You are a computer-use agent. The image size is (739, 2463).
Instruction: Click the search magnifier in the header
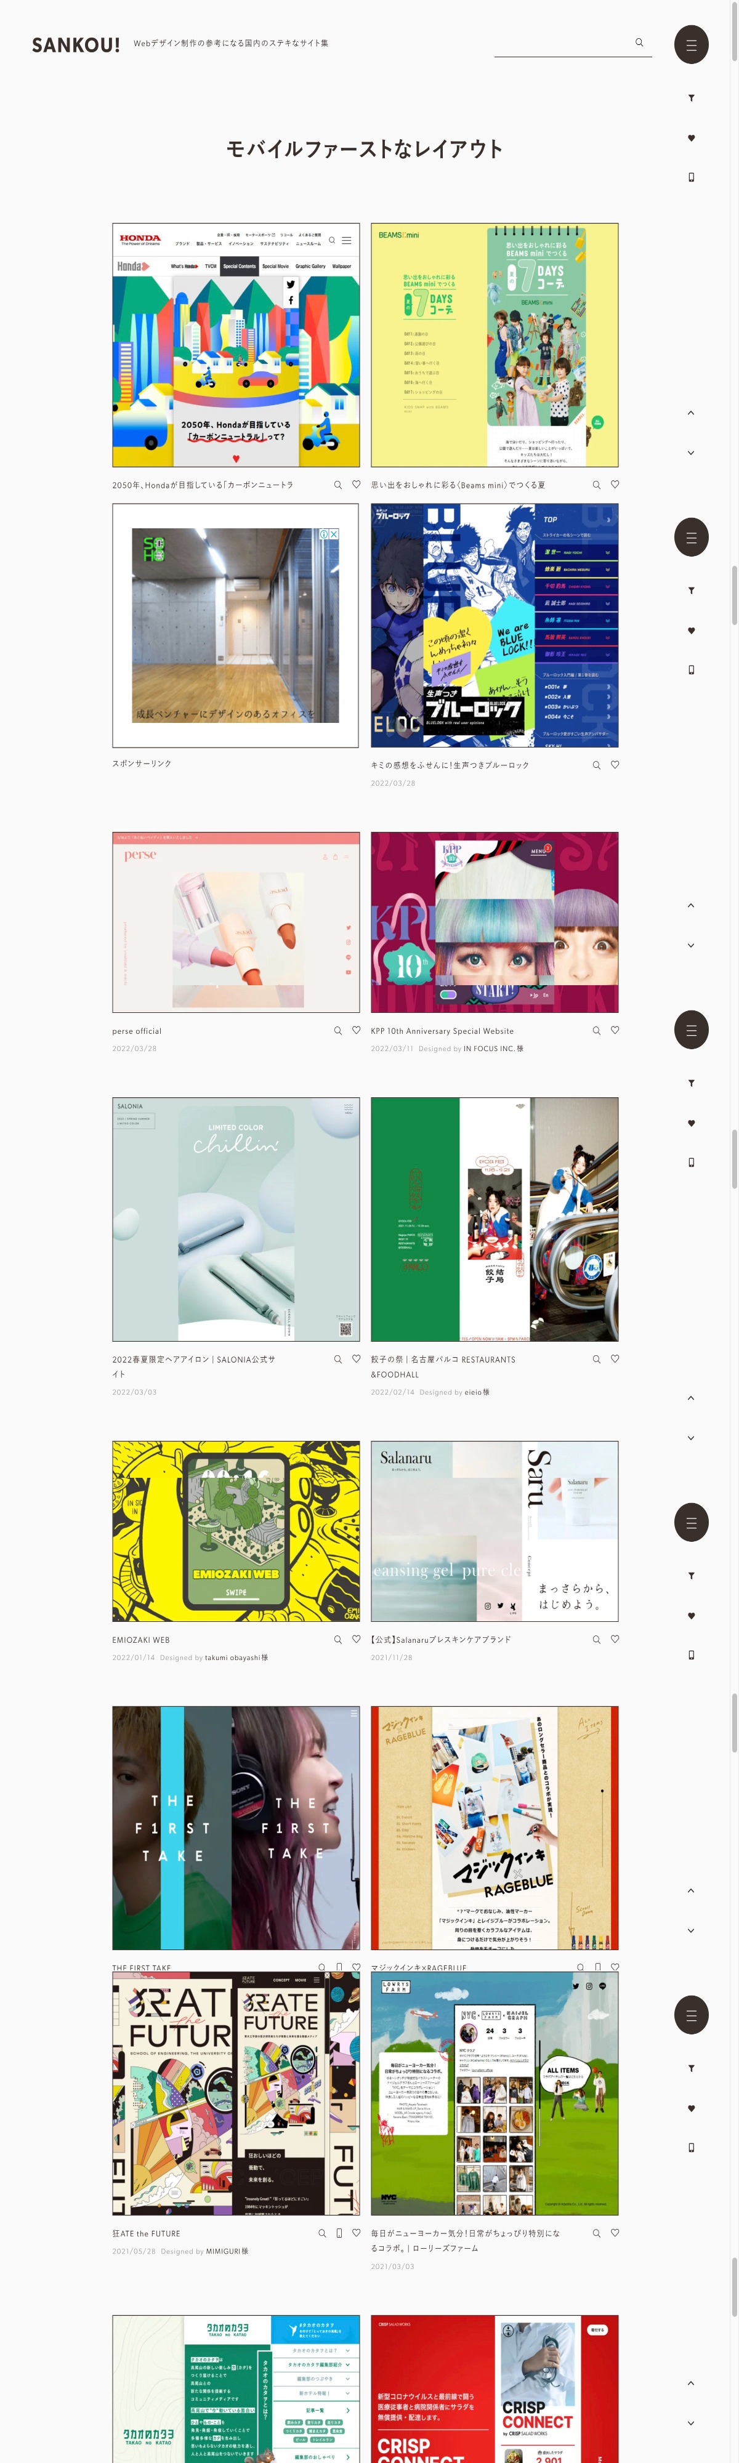(640, 42)
